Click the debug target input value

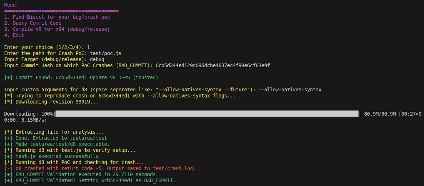point(97,59)
